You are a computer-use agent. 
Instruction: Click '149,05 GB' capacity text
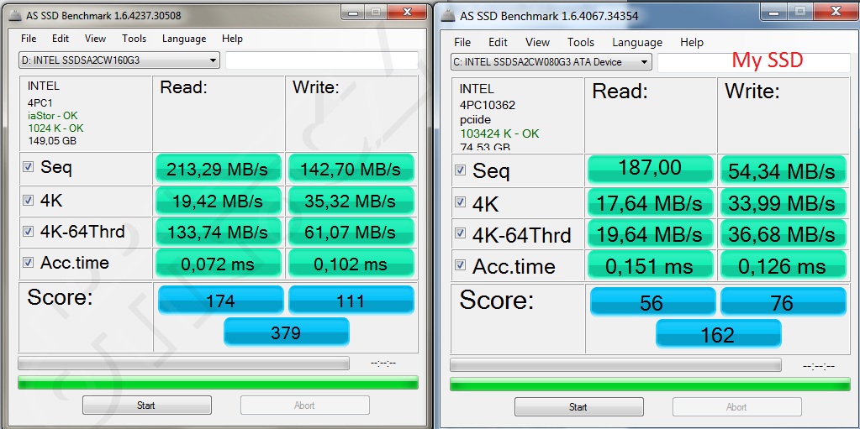(52, 141)
